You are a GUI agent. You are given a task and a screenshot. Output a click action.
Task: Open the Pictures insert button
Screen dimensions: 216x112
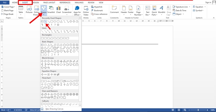29,10
